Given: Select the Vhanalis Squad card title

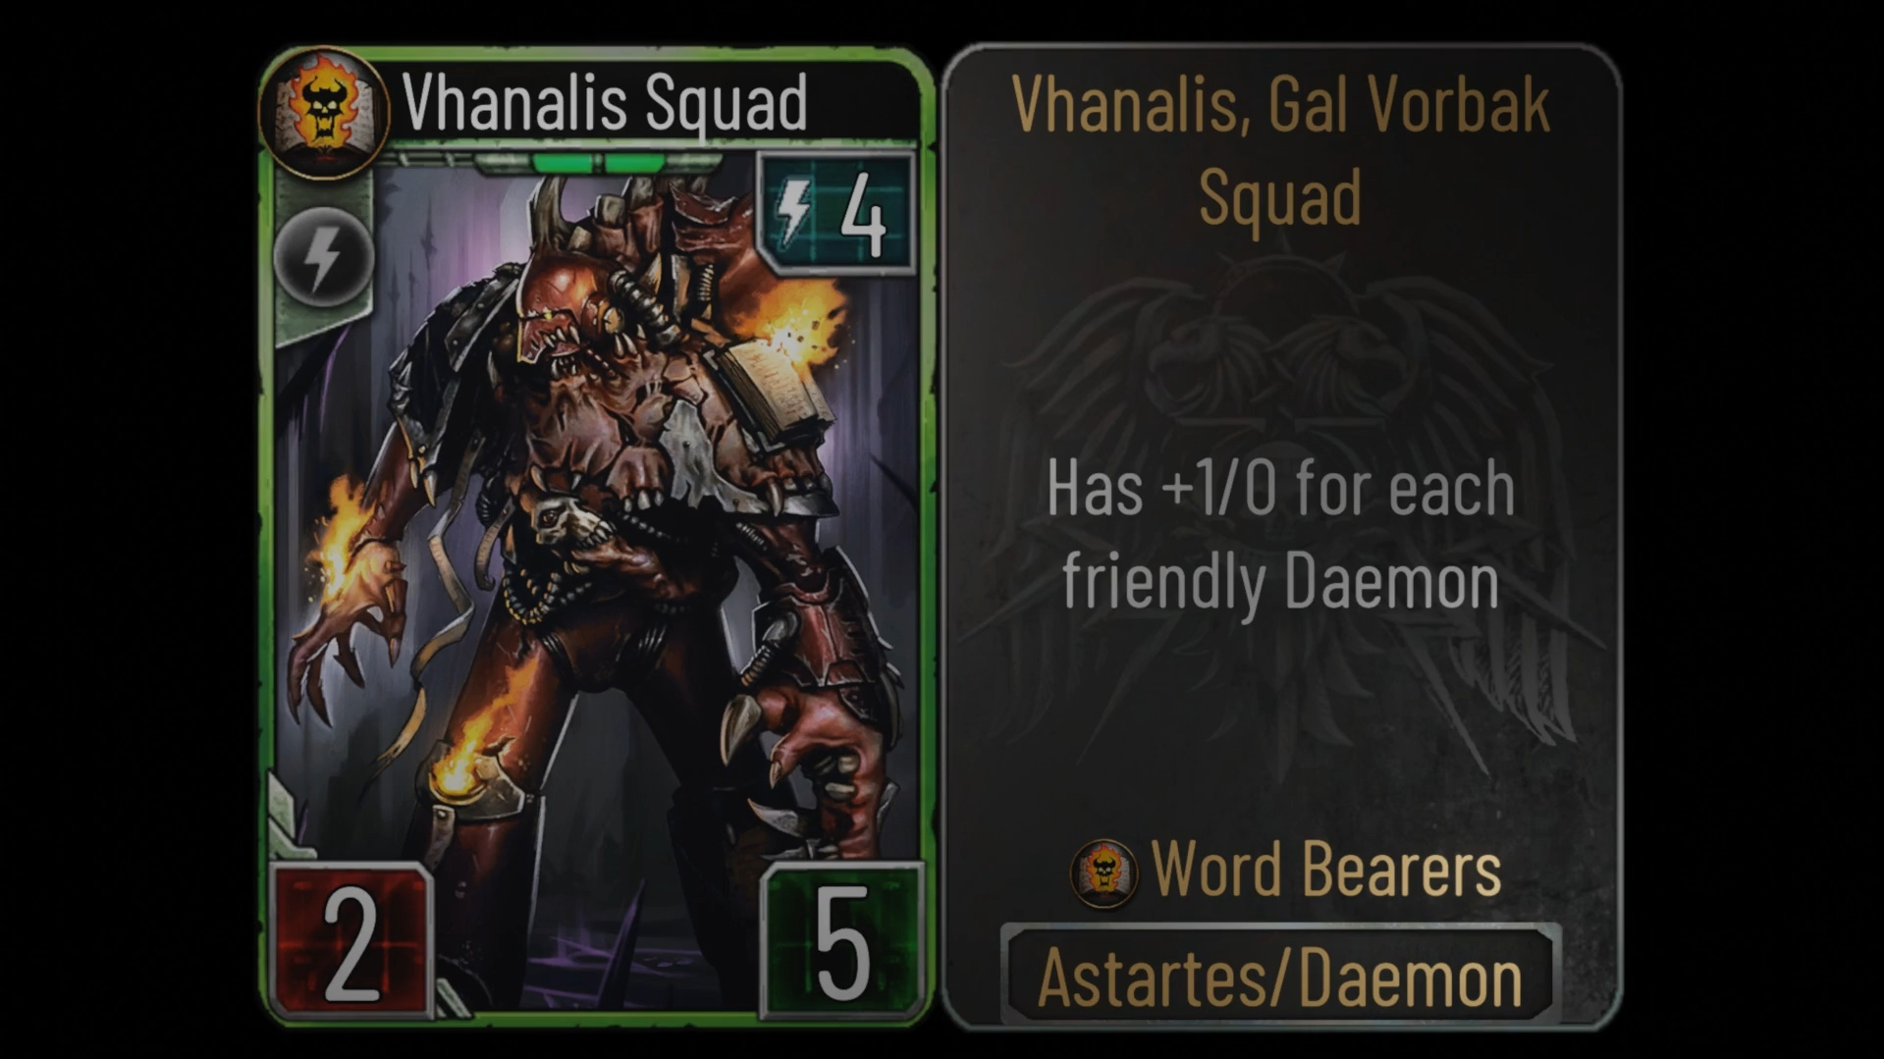Looking at the screenshot, I should click(605, 103).
